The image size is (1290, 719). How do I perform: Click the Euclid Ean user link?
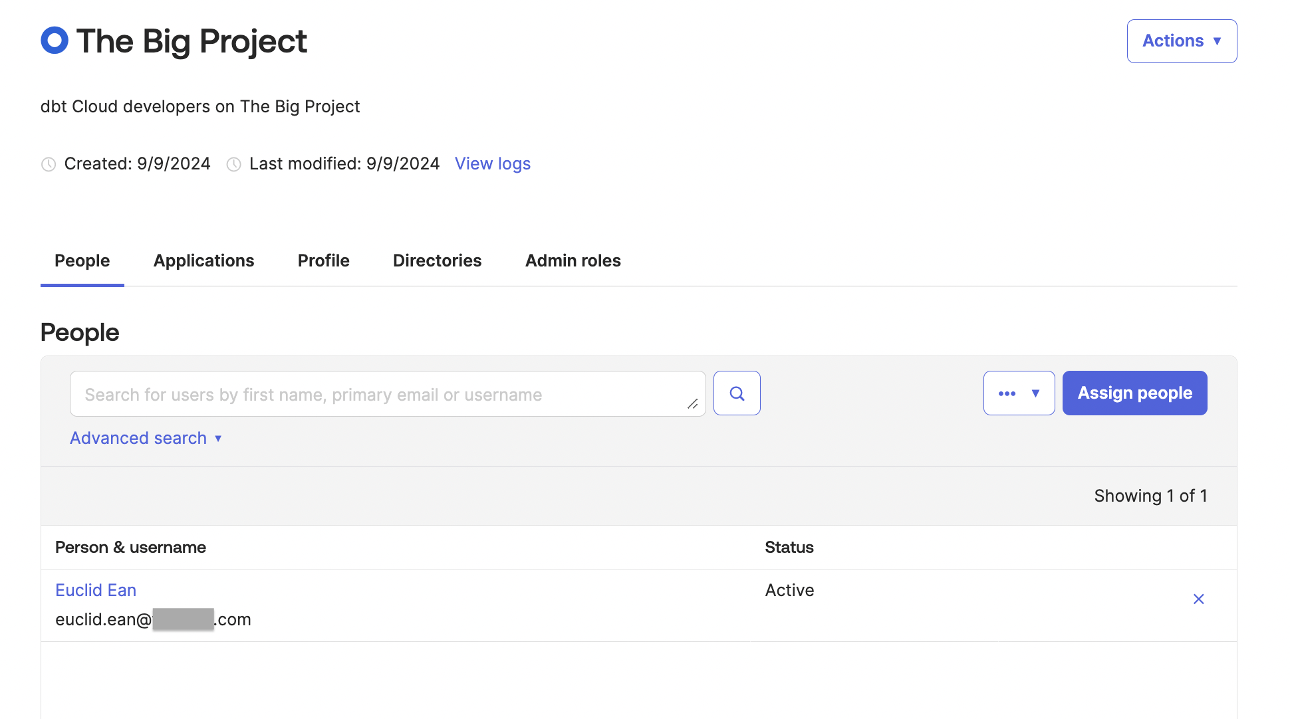point(96,589)
